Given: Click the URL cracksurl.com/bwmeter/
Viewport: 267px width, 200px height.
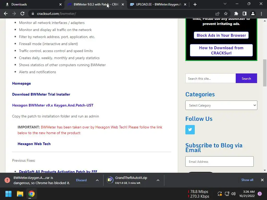Looking at the screenshot, I should pyautogui.click(x=56, y=14).
